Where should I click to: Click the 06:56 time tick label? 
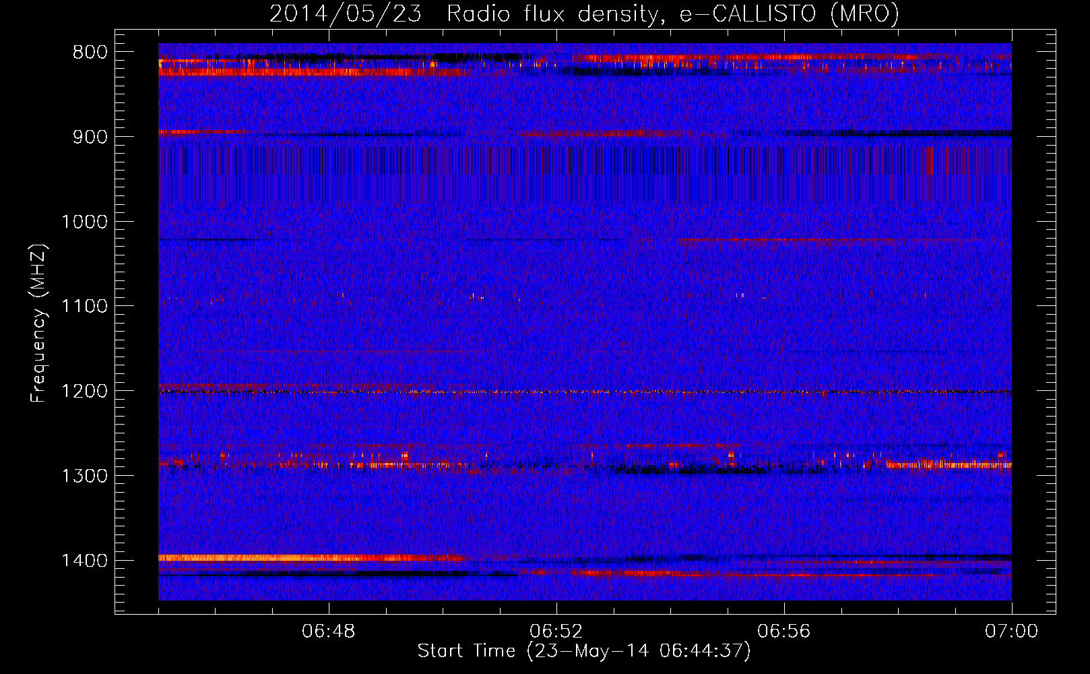[784, 632]
